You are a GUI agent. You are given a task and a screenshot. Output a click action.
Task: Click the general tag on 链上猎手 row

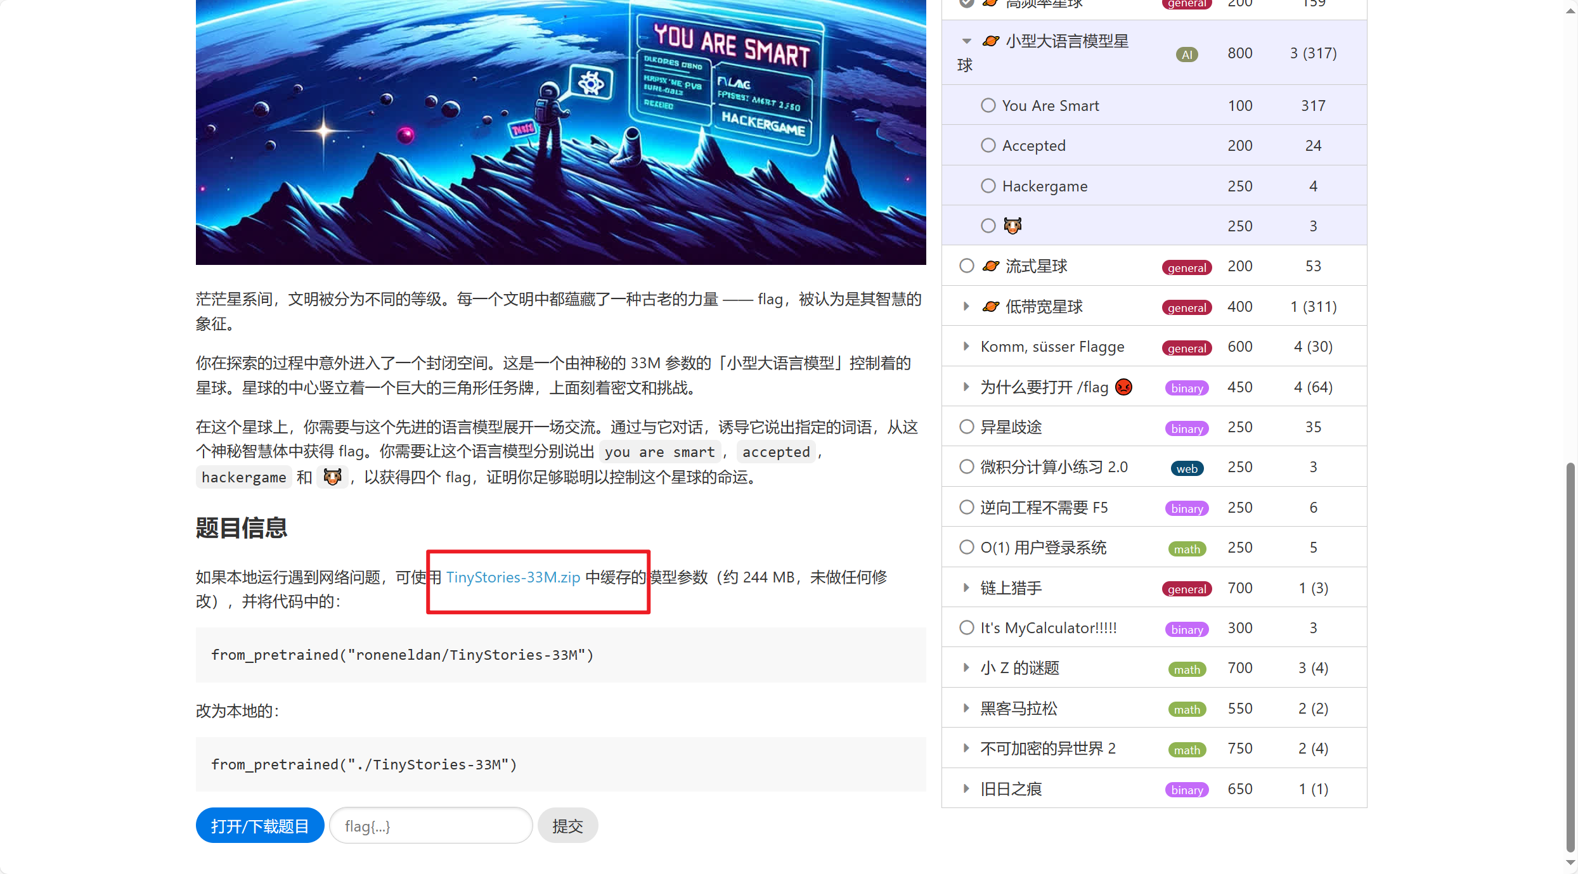(x=1187, y=589)
